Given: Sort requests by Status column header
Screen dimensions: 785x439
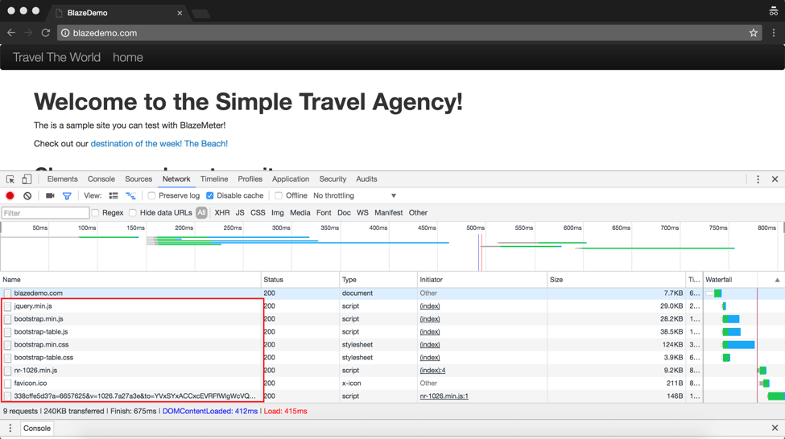Looking at the screenshot, I should pyautogui.click(x=300, y=280).
